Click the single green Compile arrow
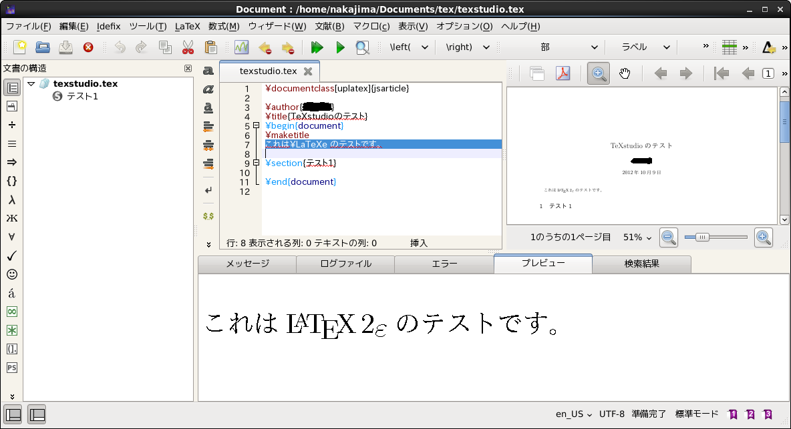791x429 pixels. point(340,47)
